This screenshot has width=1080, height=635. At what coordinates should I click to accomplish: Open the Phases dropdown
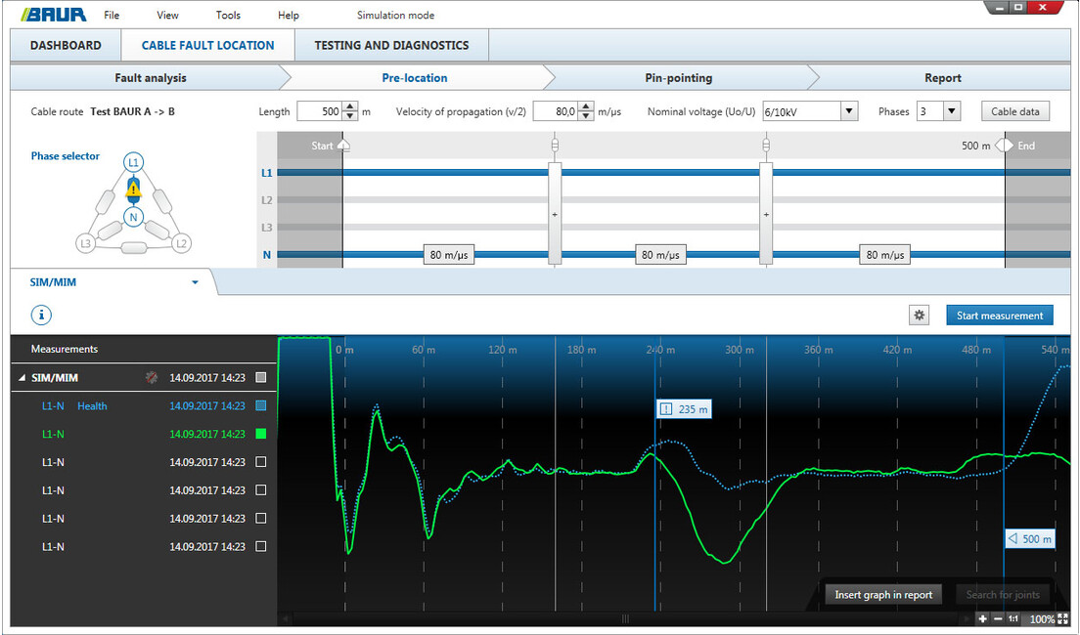click(x=951, y=111)
